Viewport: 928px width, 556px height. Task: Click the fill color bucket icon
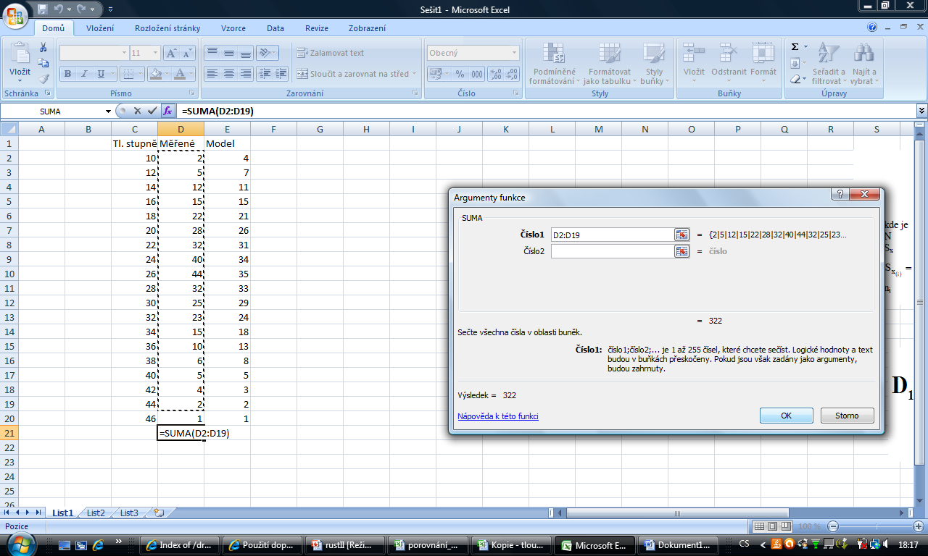pyautogui.click(x=154, y=74)
